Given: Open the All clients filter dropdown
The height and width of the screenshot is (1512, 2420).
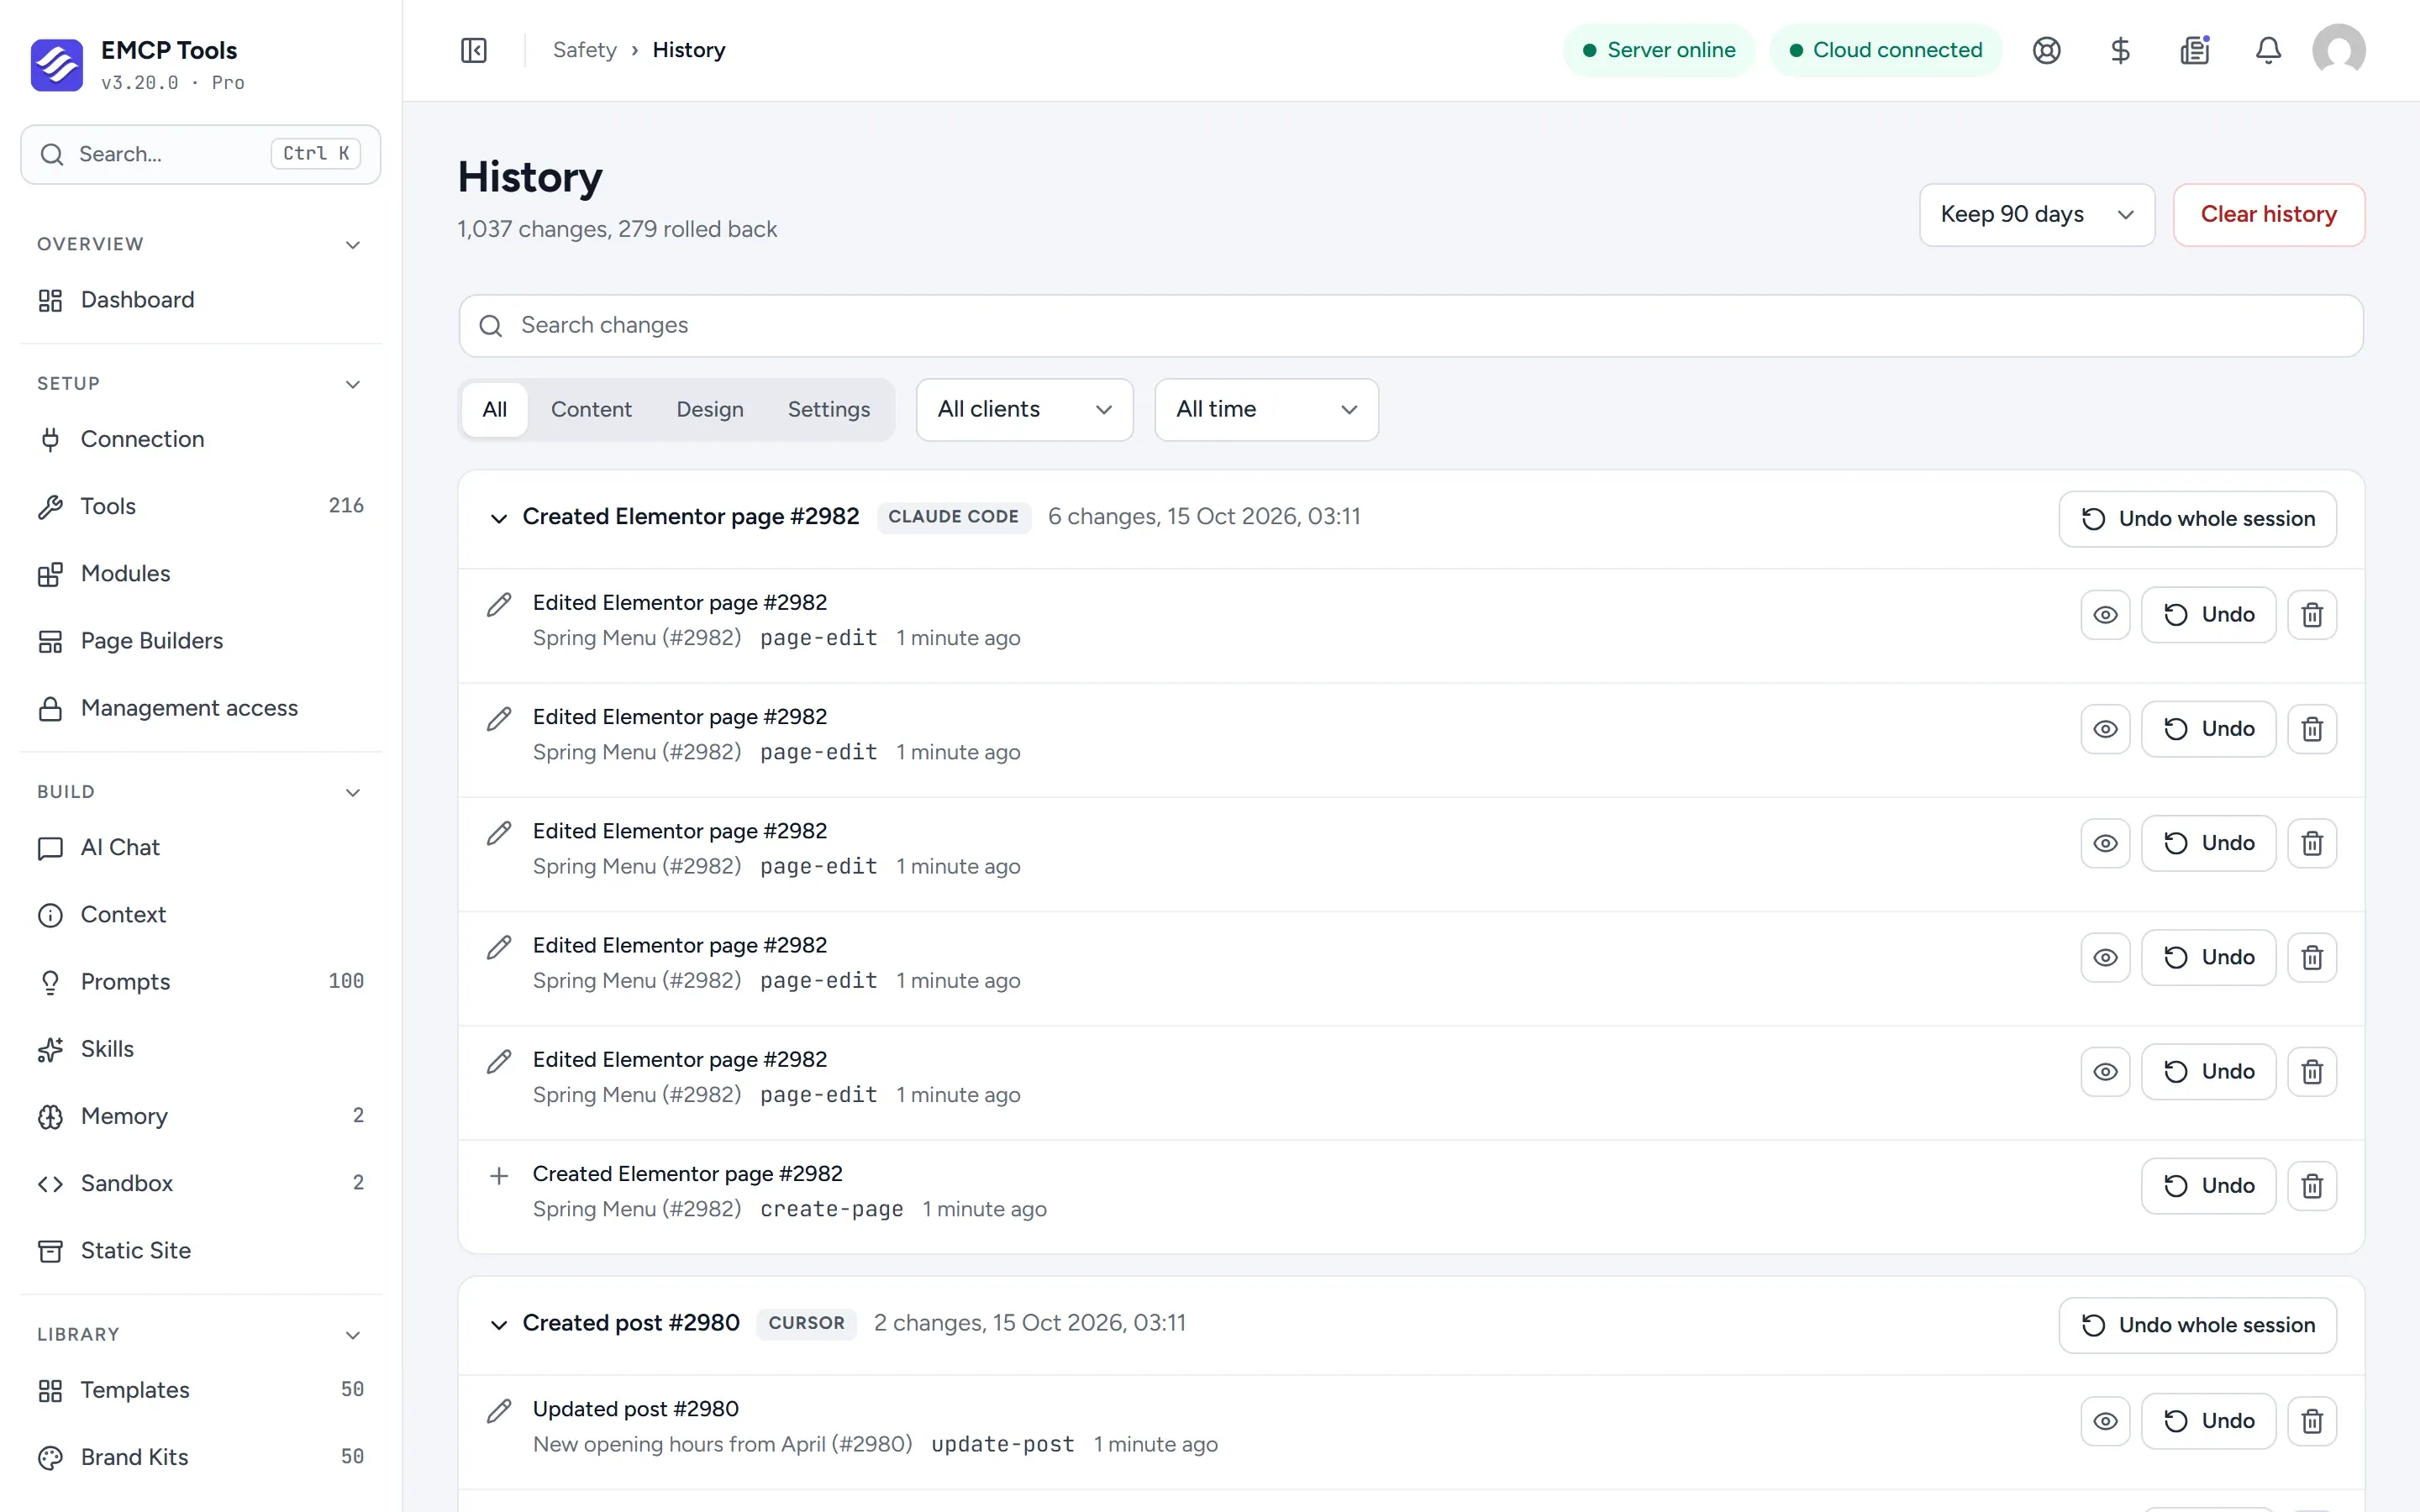Looking at the screenshot, I should [1024, 409].
